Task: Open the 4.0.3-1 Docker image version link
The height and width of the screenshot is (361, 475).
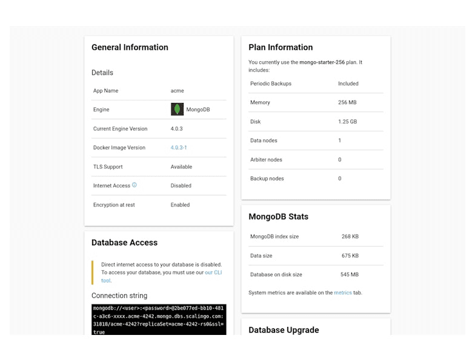Action: [x=179, y=148]
